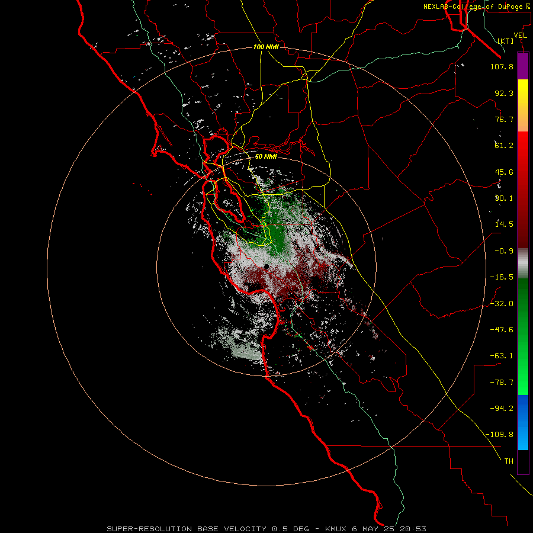This screenshot has width=533, height=533.
Task: Select the 76.7 scale value
Action: (504, 119)
